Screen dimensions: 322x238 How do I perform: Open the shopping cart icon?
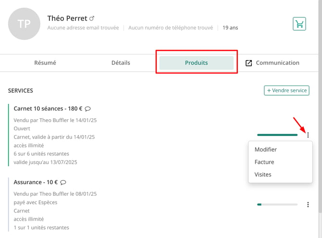(299, 24)
